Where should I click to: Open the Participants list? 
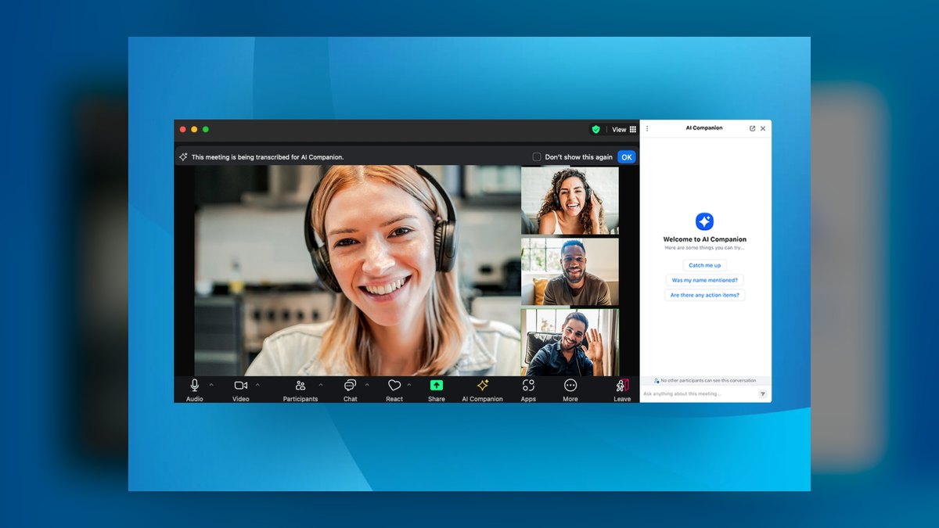pos(300,385)
